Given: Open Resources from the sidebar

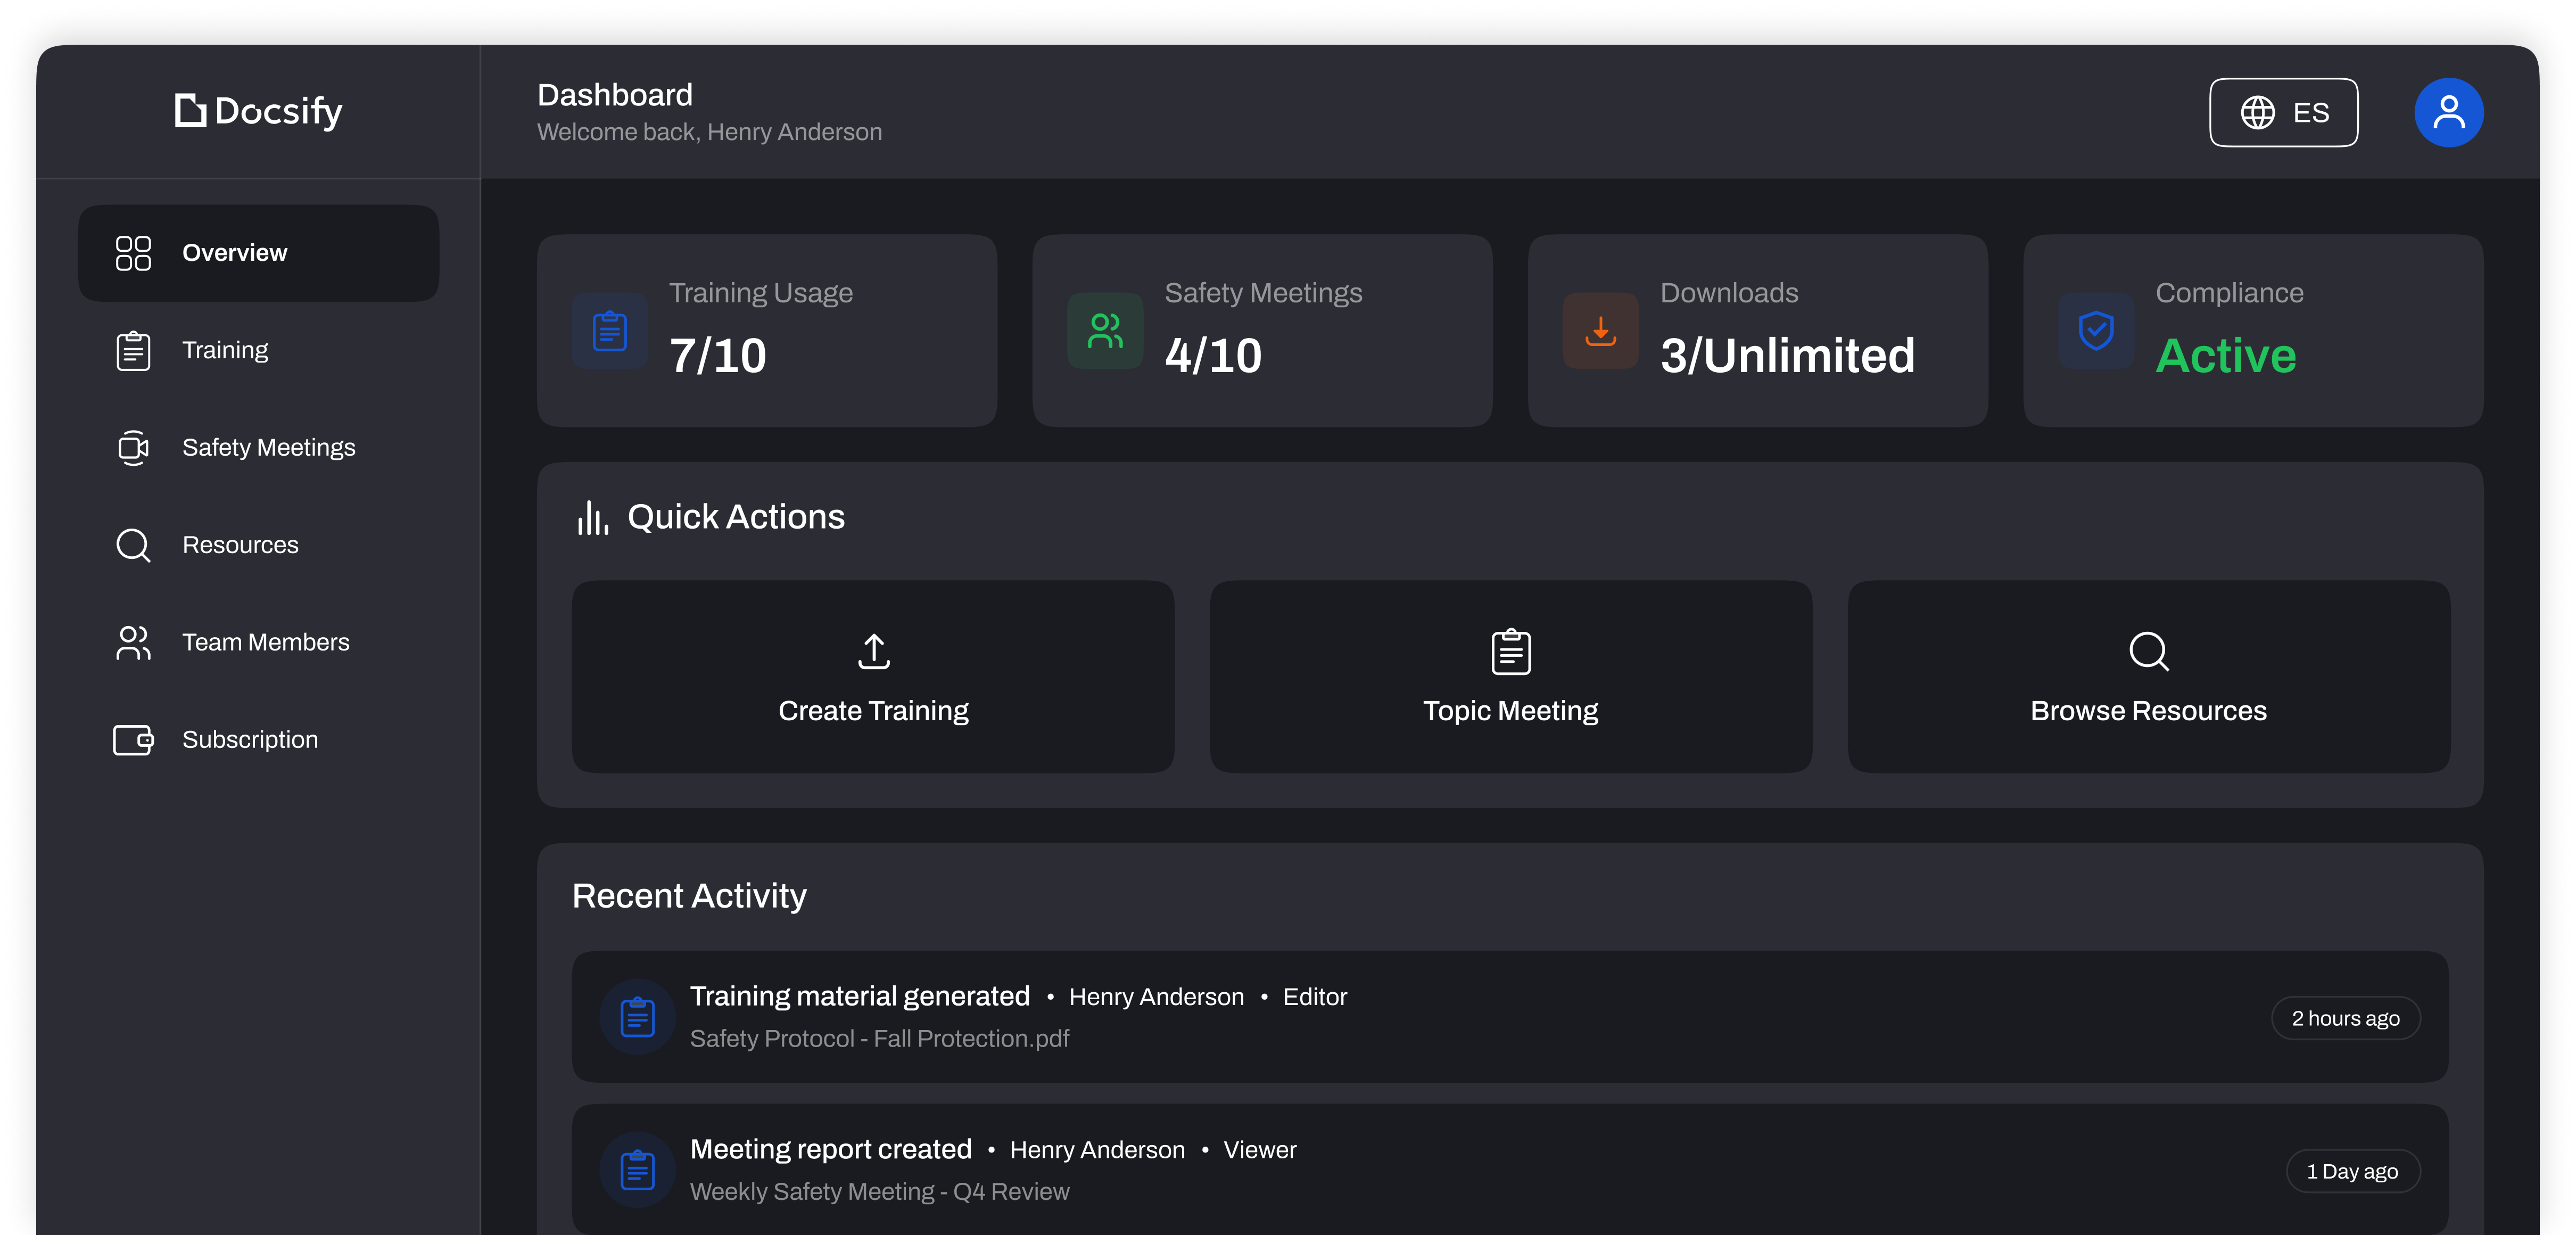Looking at the screenshot, I should click(x=240, y=545).
